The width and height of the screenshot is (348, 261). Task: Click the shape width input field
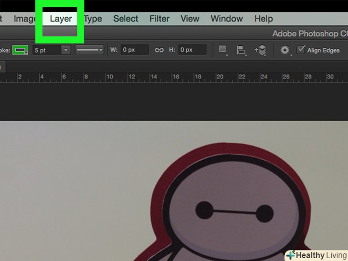tap(135, 50)
